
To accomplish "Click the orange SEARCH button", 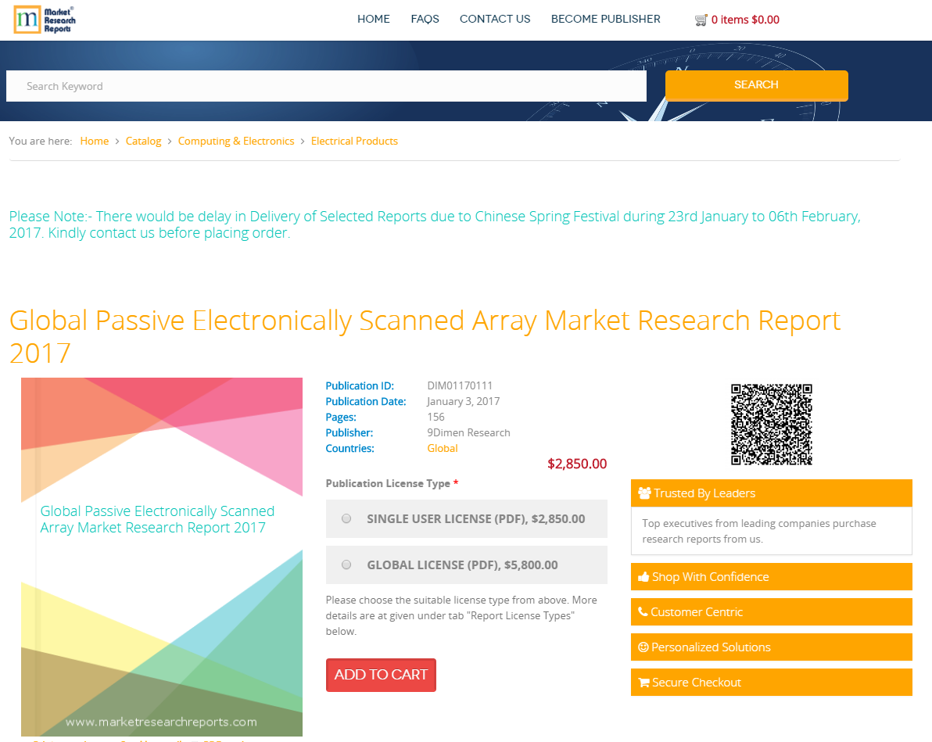I will (757, 85).
